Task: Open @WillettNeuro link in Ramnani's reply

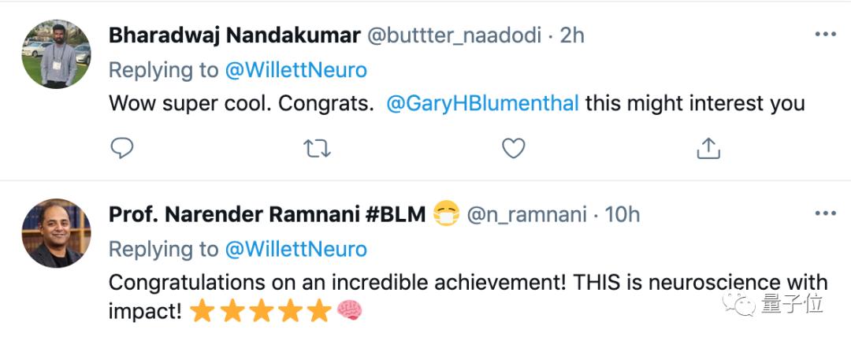Action: (295, 249)
